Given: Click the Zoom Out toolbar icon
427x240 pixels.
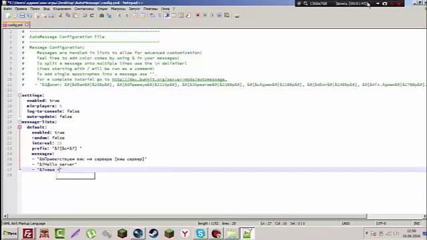Looking at the screenshot, I should (x=127, y=15).
